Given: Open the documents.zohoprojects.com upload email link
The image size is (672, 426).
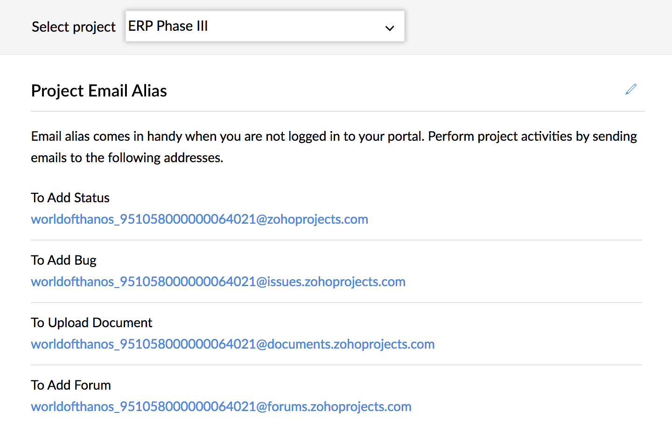Looking at the screenshot, I should (232, 344).
